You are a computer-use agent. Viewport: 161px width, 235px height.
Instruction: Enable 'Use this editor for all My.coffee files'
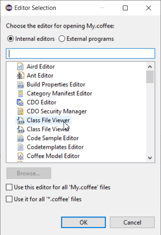[x=9, y=187]
